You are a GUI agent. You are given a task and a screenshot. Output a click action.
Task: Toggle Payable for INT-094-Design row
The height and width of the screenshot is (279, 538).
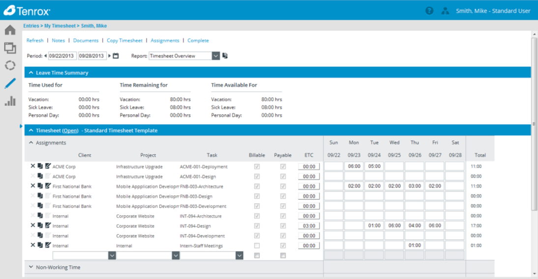point(283,226)
